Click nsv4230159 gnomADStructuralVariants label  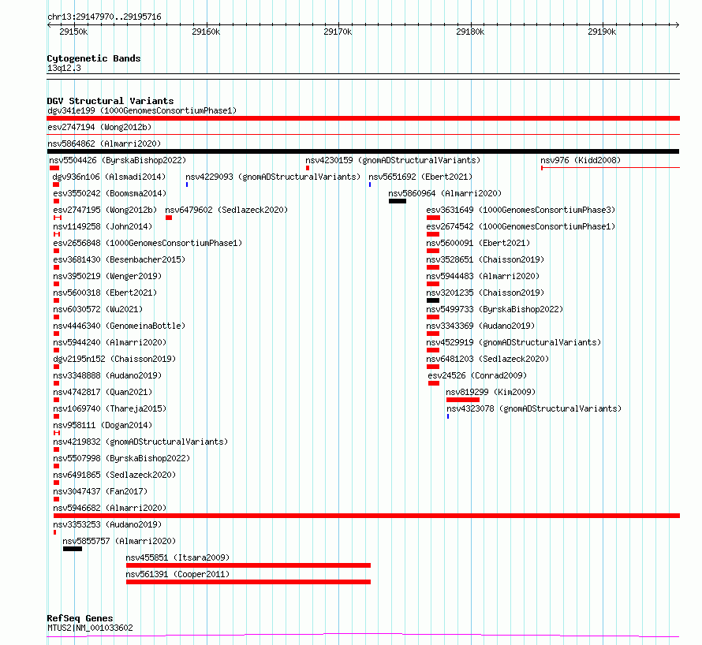tap(393, 160)
